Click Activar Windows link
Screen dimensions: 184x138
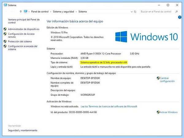point(169,112)
